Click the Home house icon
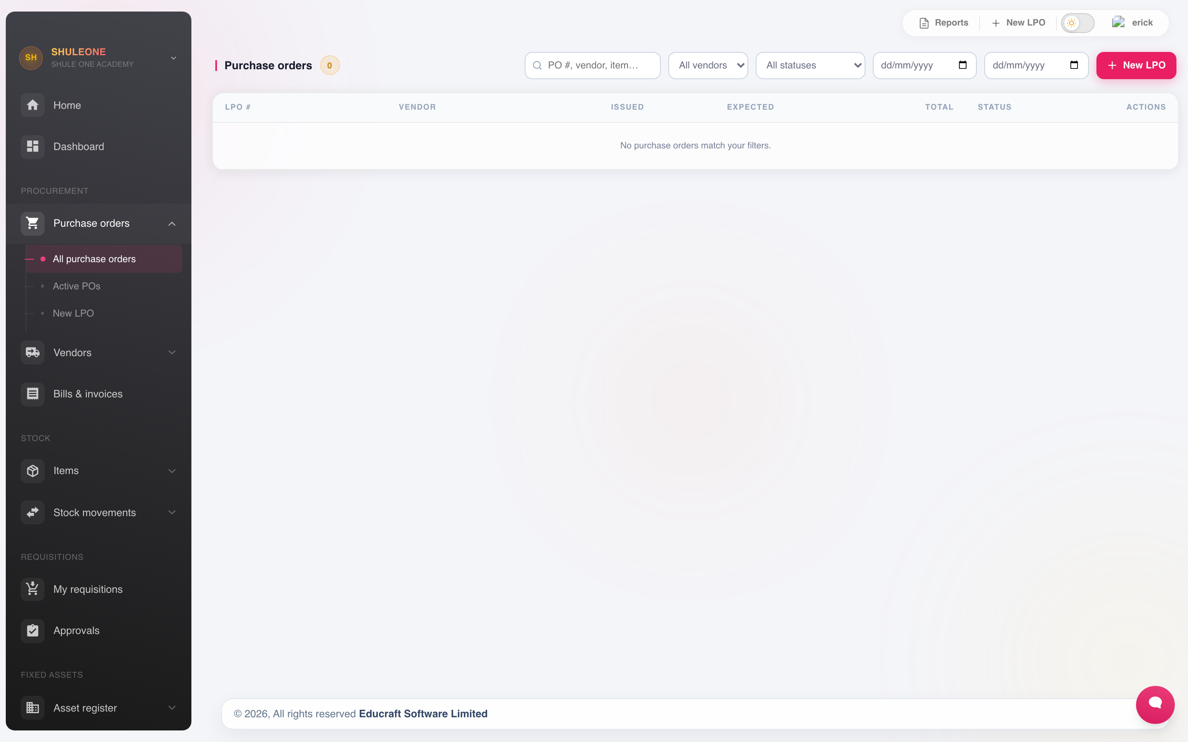Viewport: 1188px width, 742px height. coord(33,105)
